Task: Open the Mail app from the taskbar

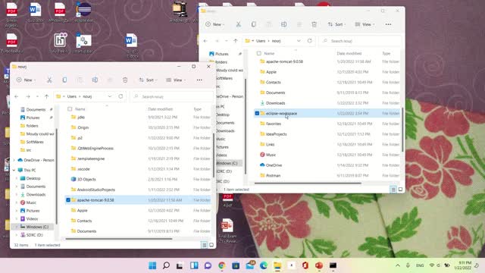Action: 250,265
